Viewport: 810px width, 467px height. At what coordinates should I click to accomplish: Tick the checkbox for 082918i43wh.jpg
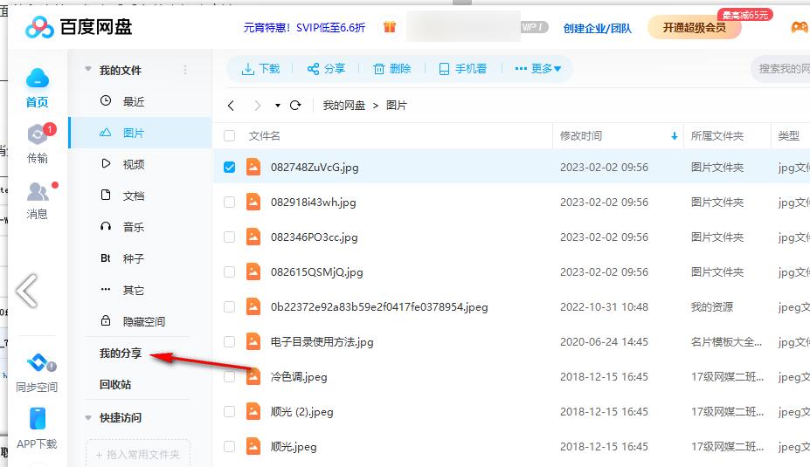[230, 202]
